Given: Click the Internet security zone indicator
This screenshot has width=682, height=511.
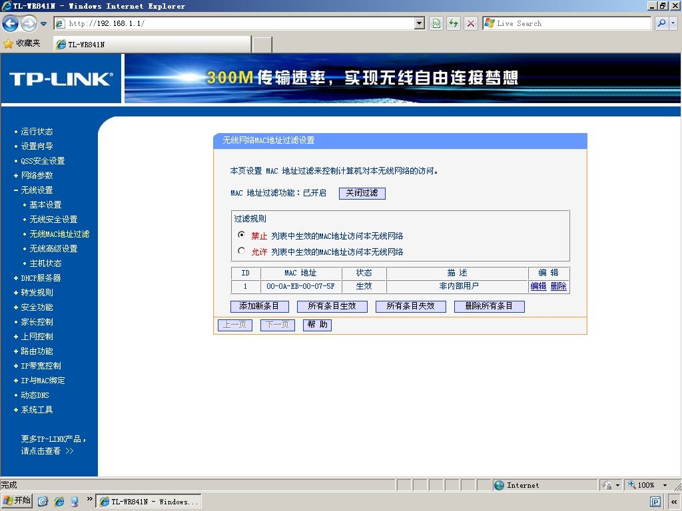Looking at the screenshot, I should [x=545, y=485].
